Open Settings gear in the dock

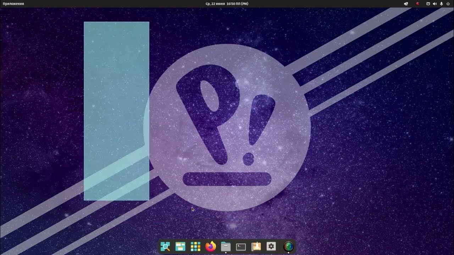[271, 246]
